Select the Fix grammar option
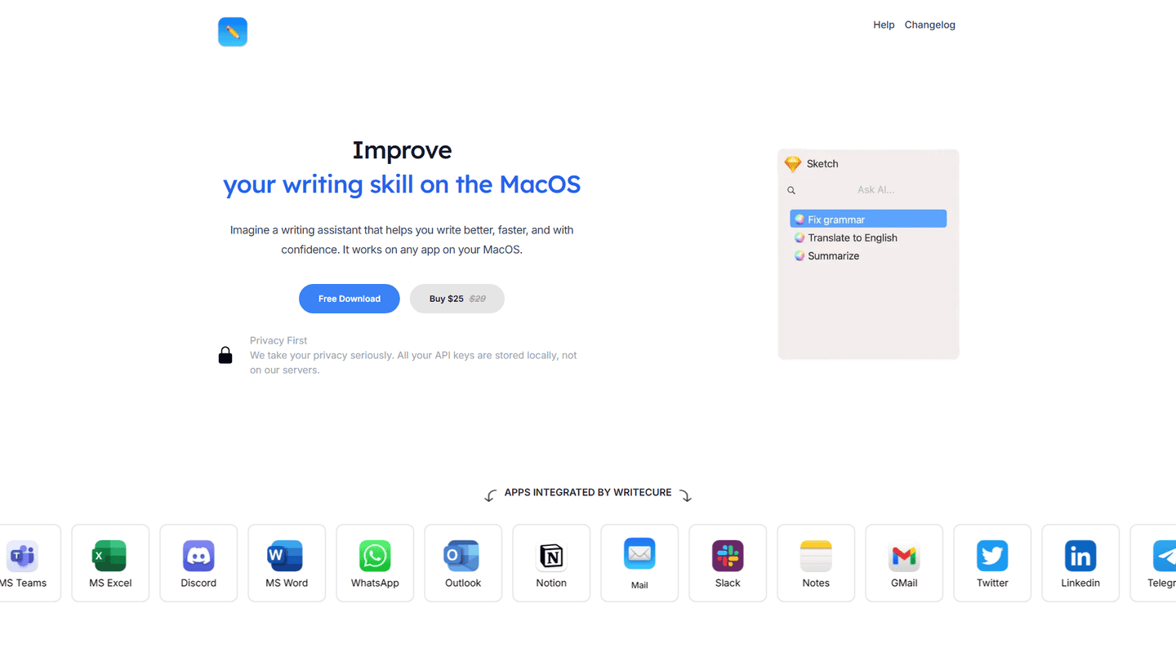Image resolution: width=1176 pixels, height=661 pixels. point(867,220)
